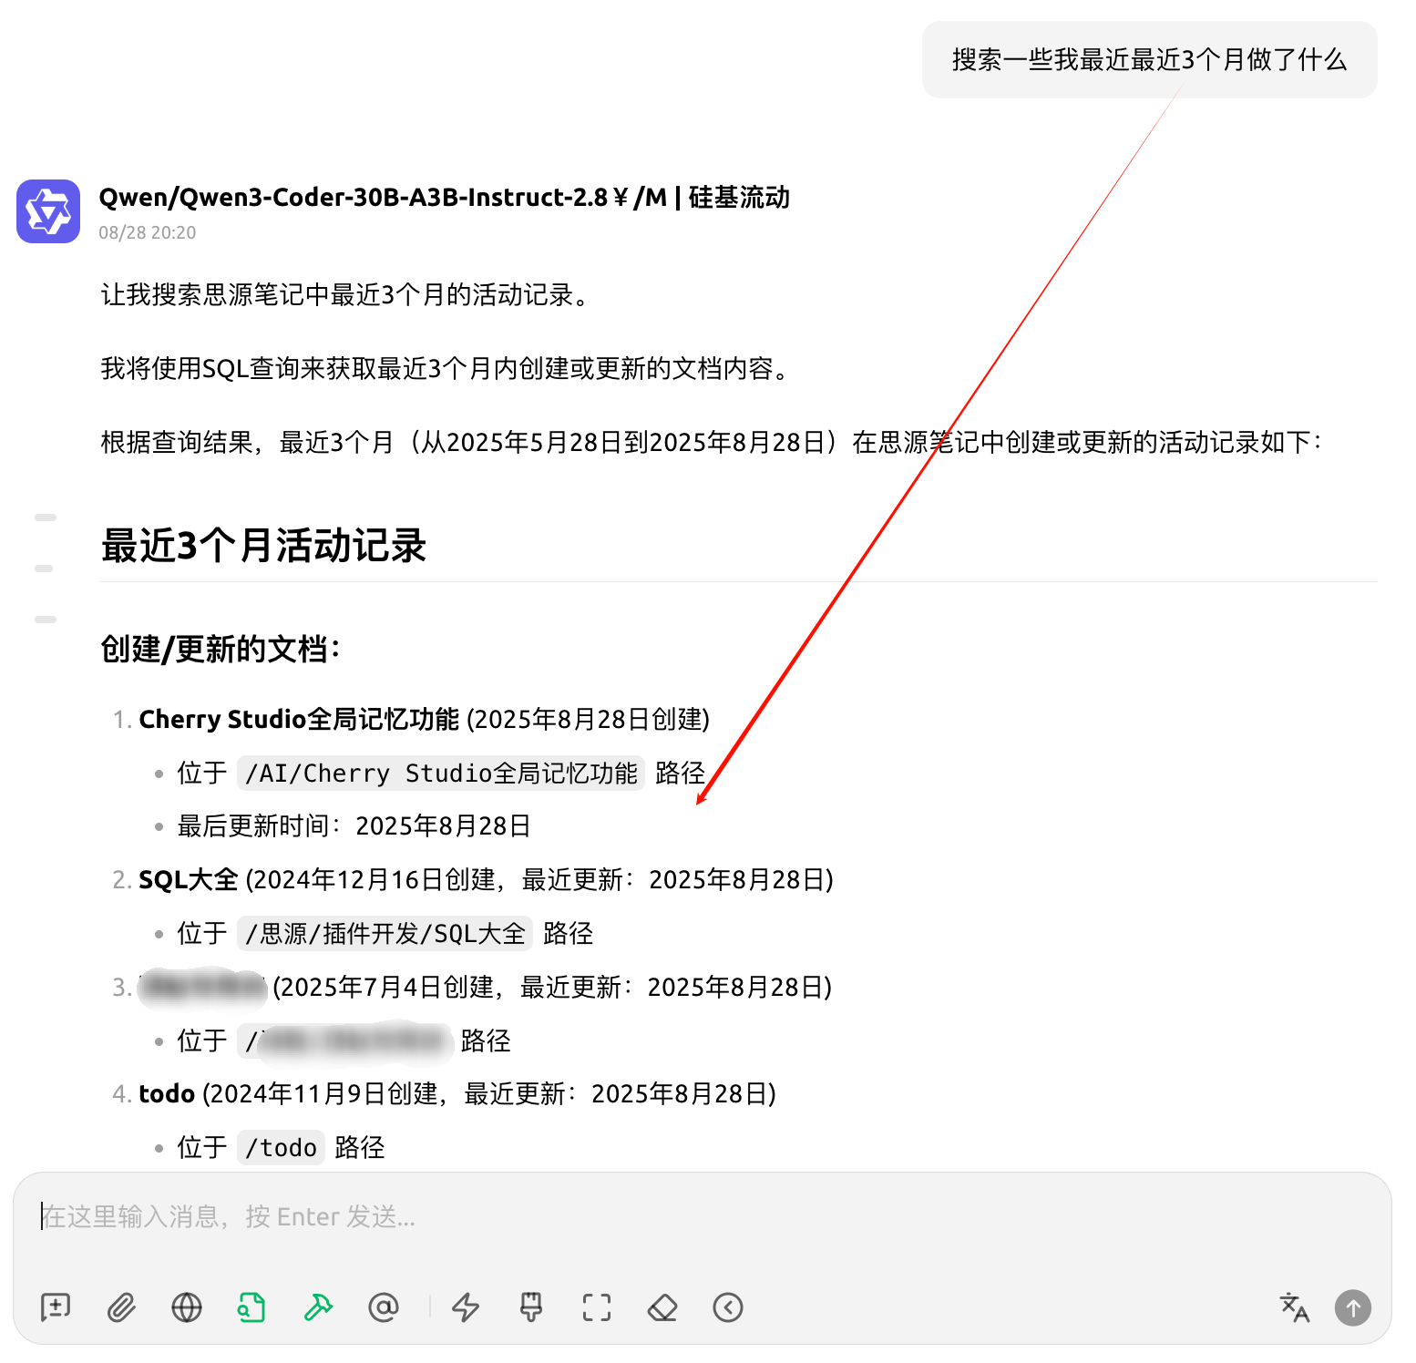Click the code path /思源/插件开发/SQL大全
The width and height of the screenshot is (1416, 1363).
coord(385,934)
